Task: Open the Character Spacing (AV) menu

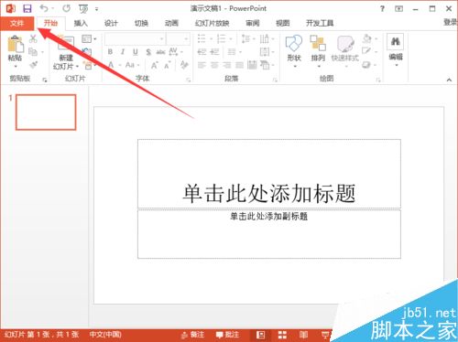Action: pos(175,52)
